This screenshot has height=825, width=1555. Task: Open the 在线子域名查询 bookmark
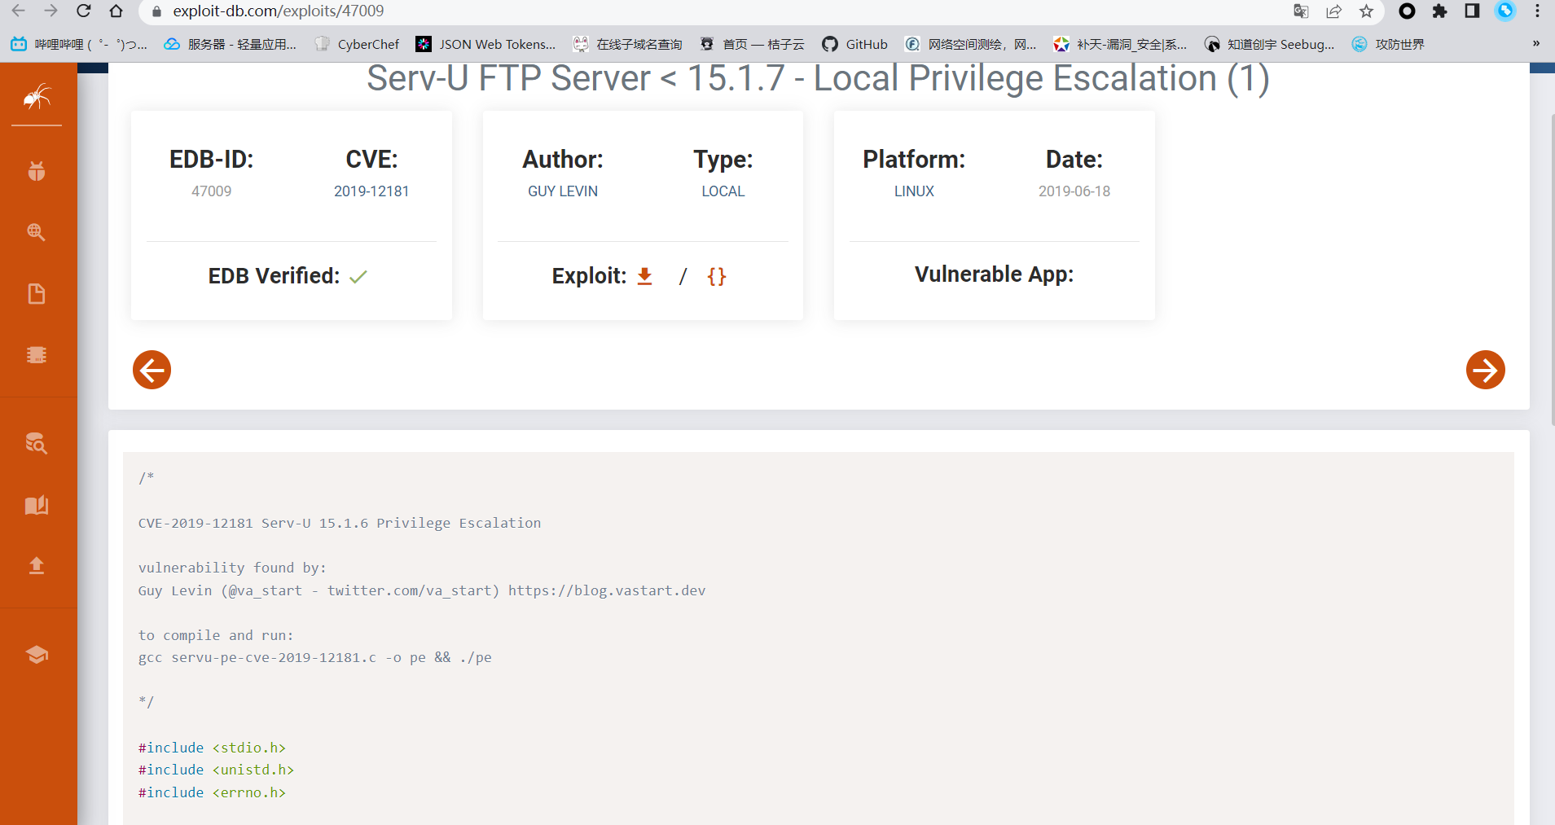point(627,44)
